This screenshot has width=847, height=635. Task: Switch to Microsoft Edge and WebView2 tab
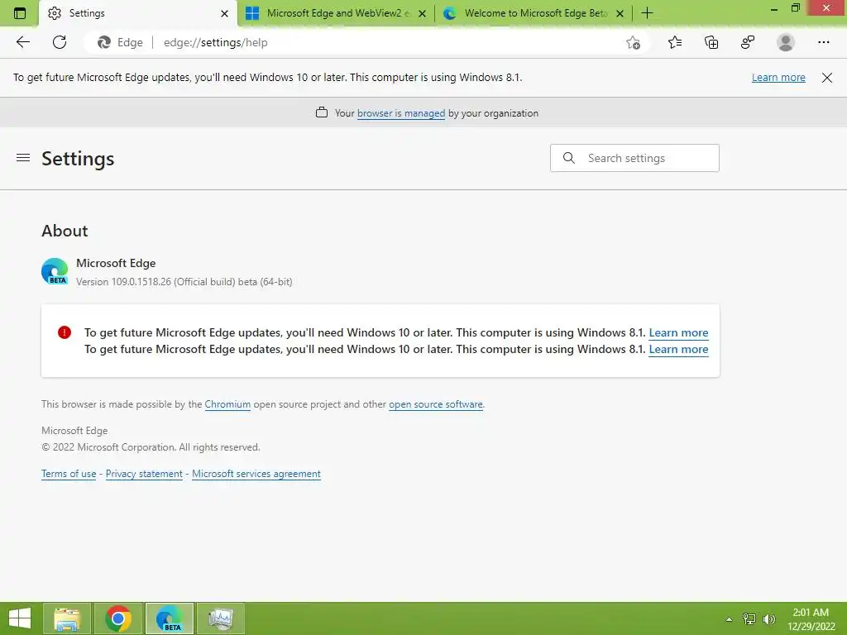[334, 13]
